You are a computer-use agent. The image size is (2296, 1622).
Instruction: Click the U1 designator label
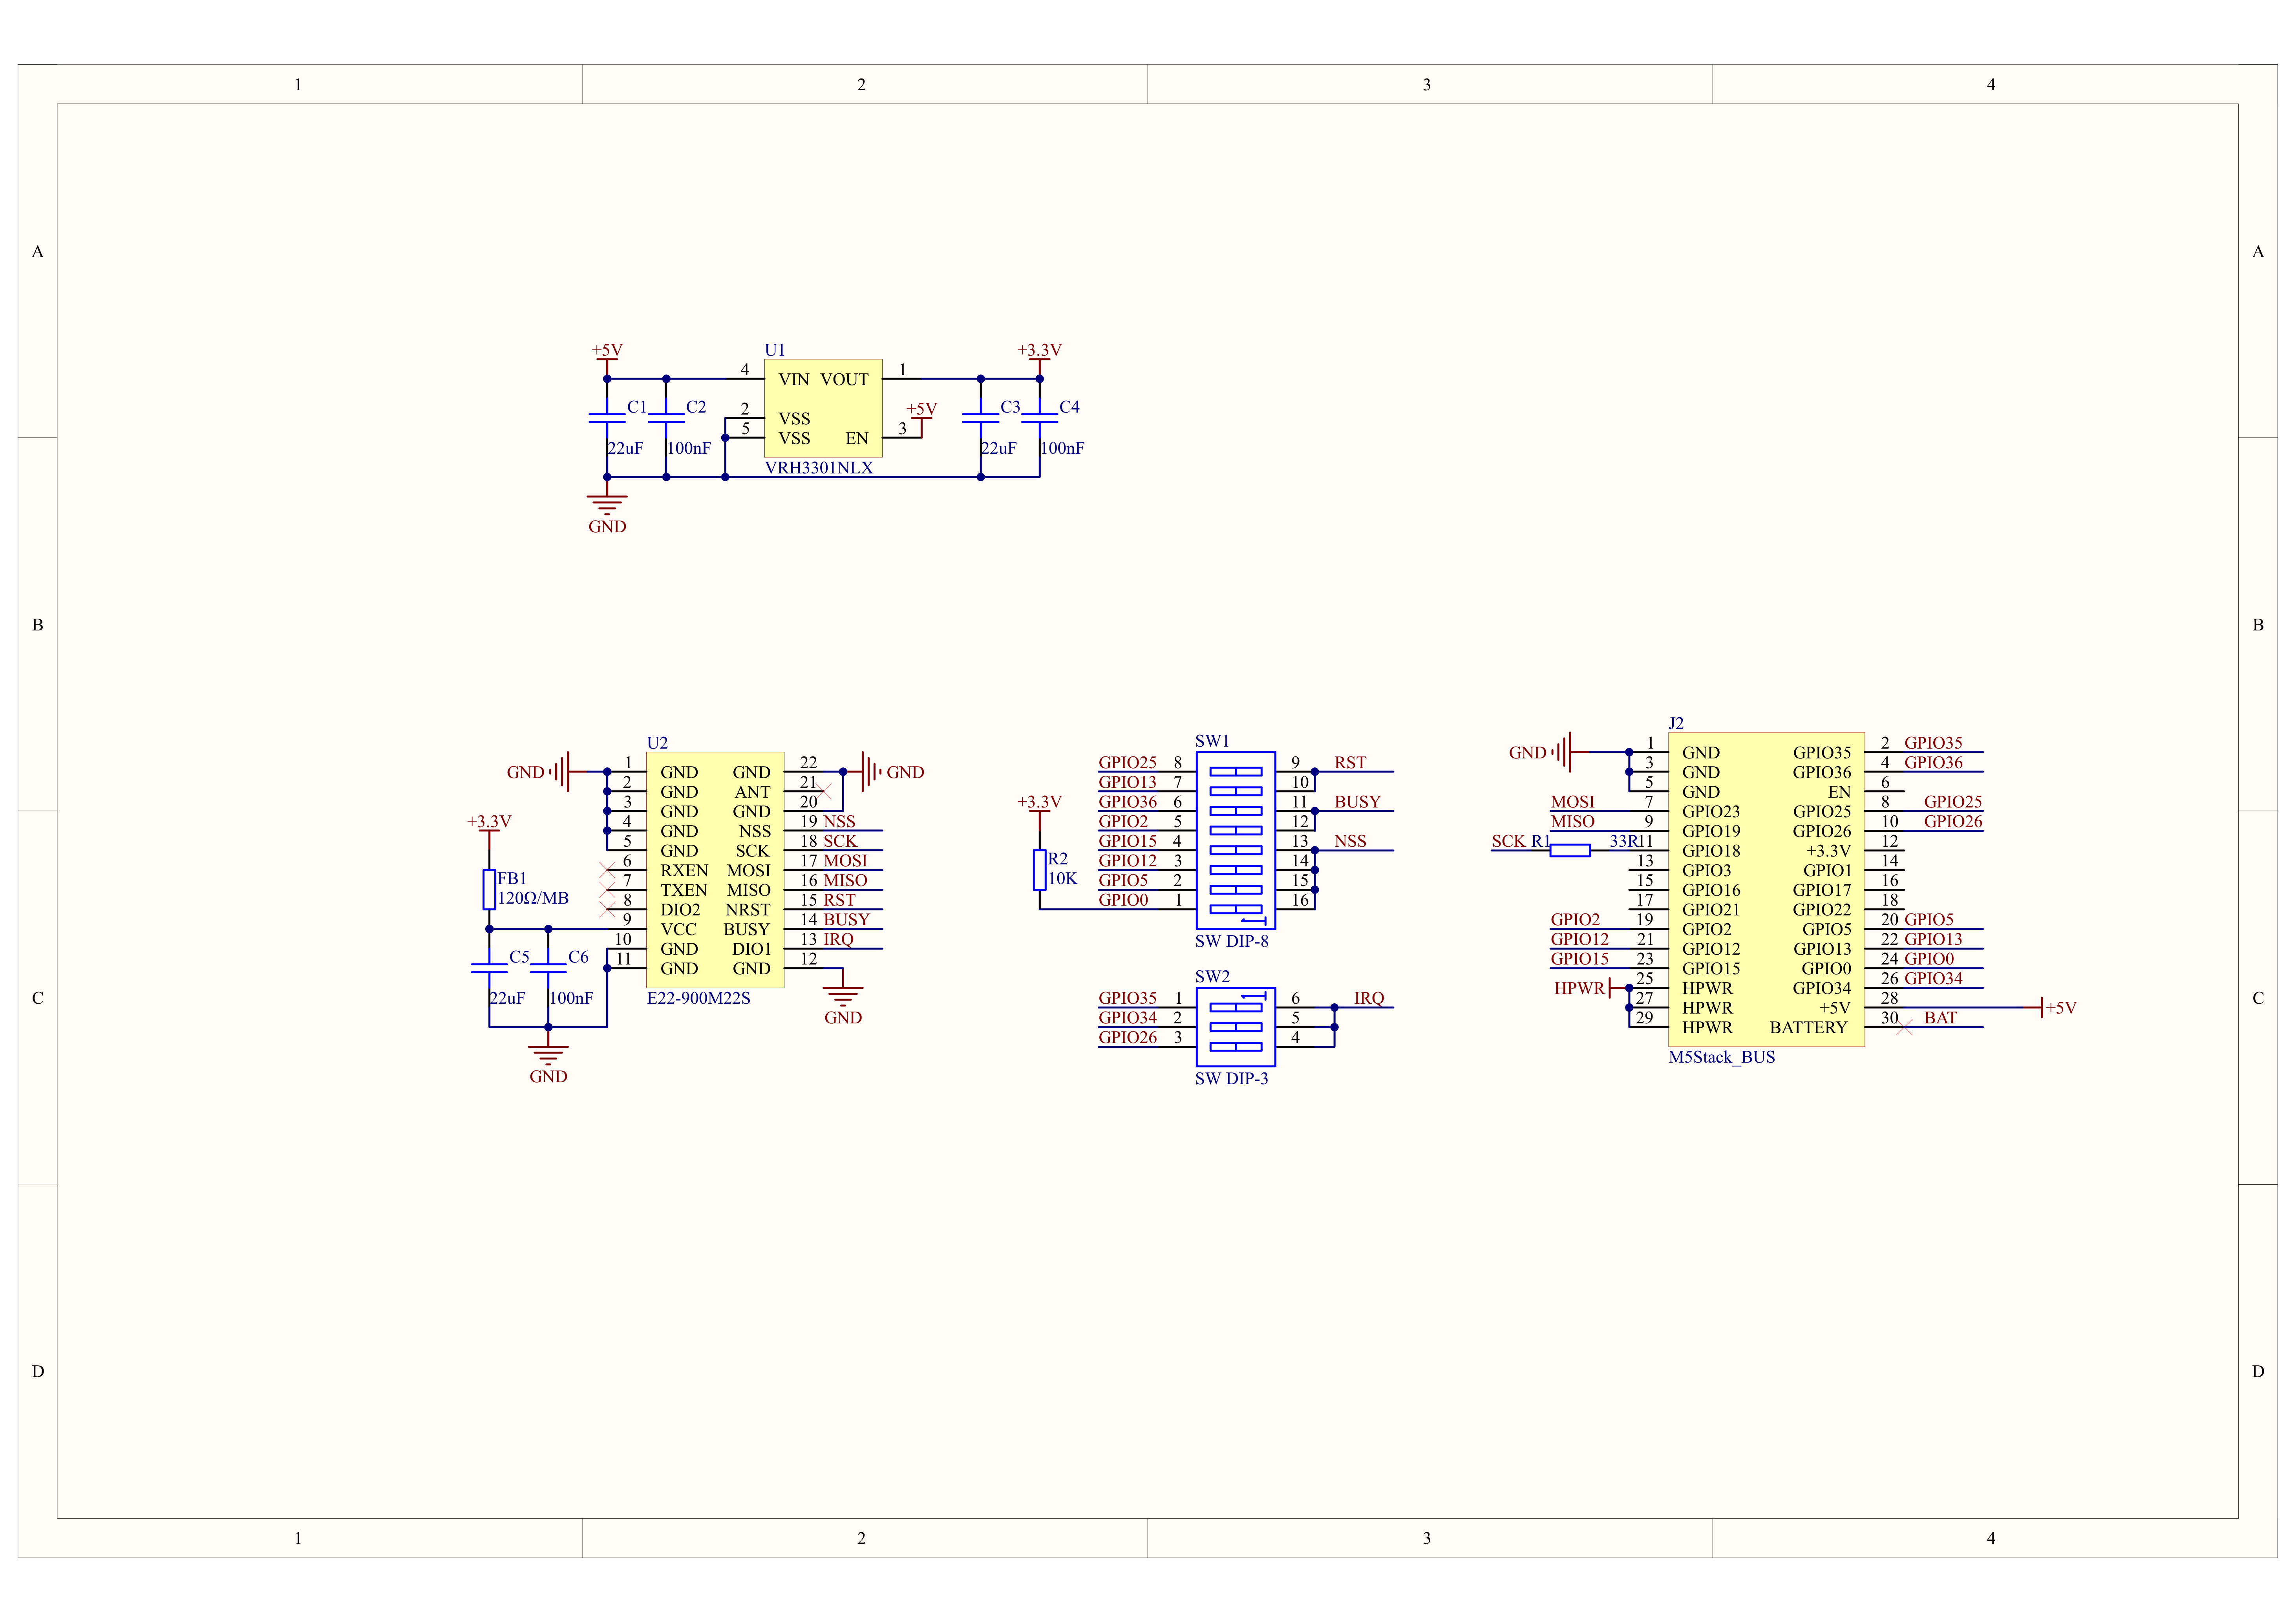[x=775, y=350]
